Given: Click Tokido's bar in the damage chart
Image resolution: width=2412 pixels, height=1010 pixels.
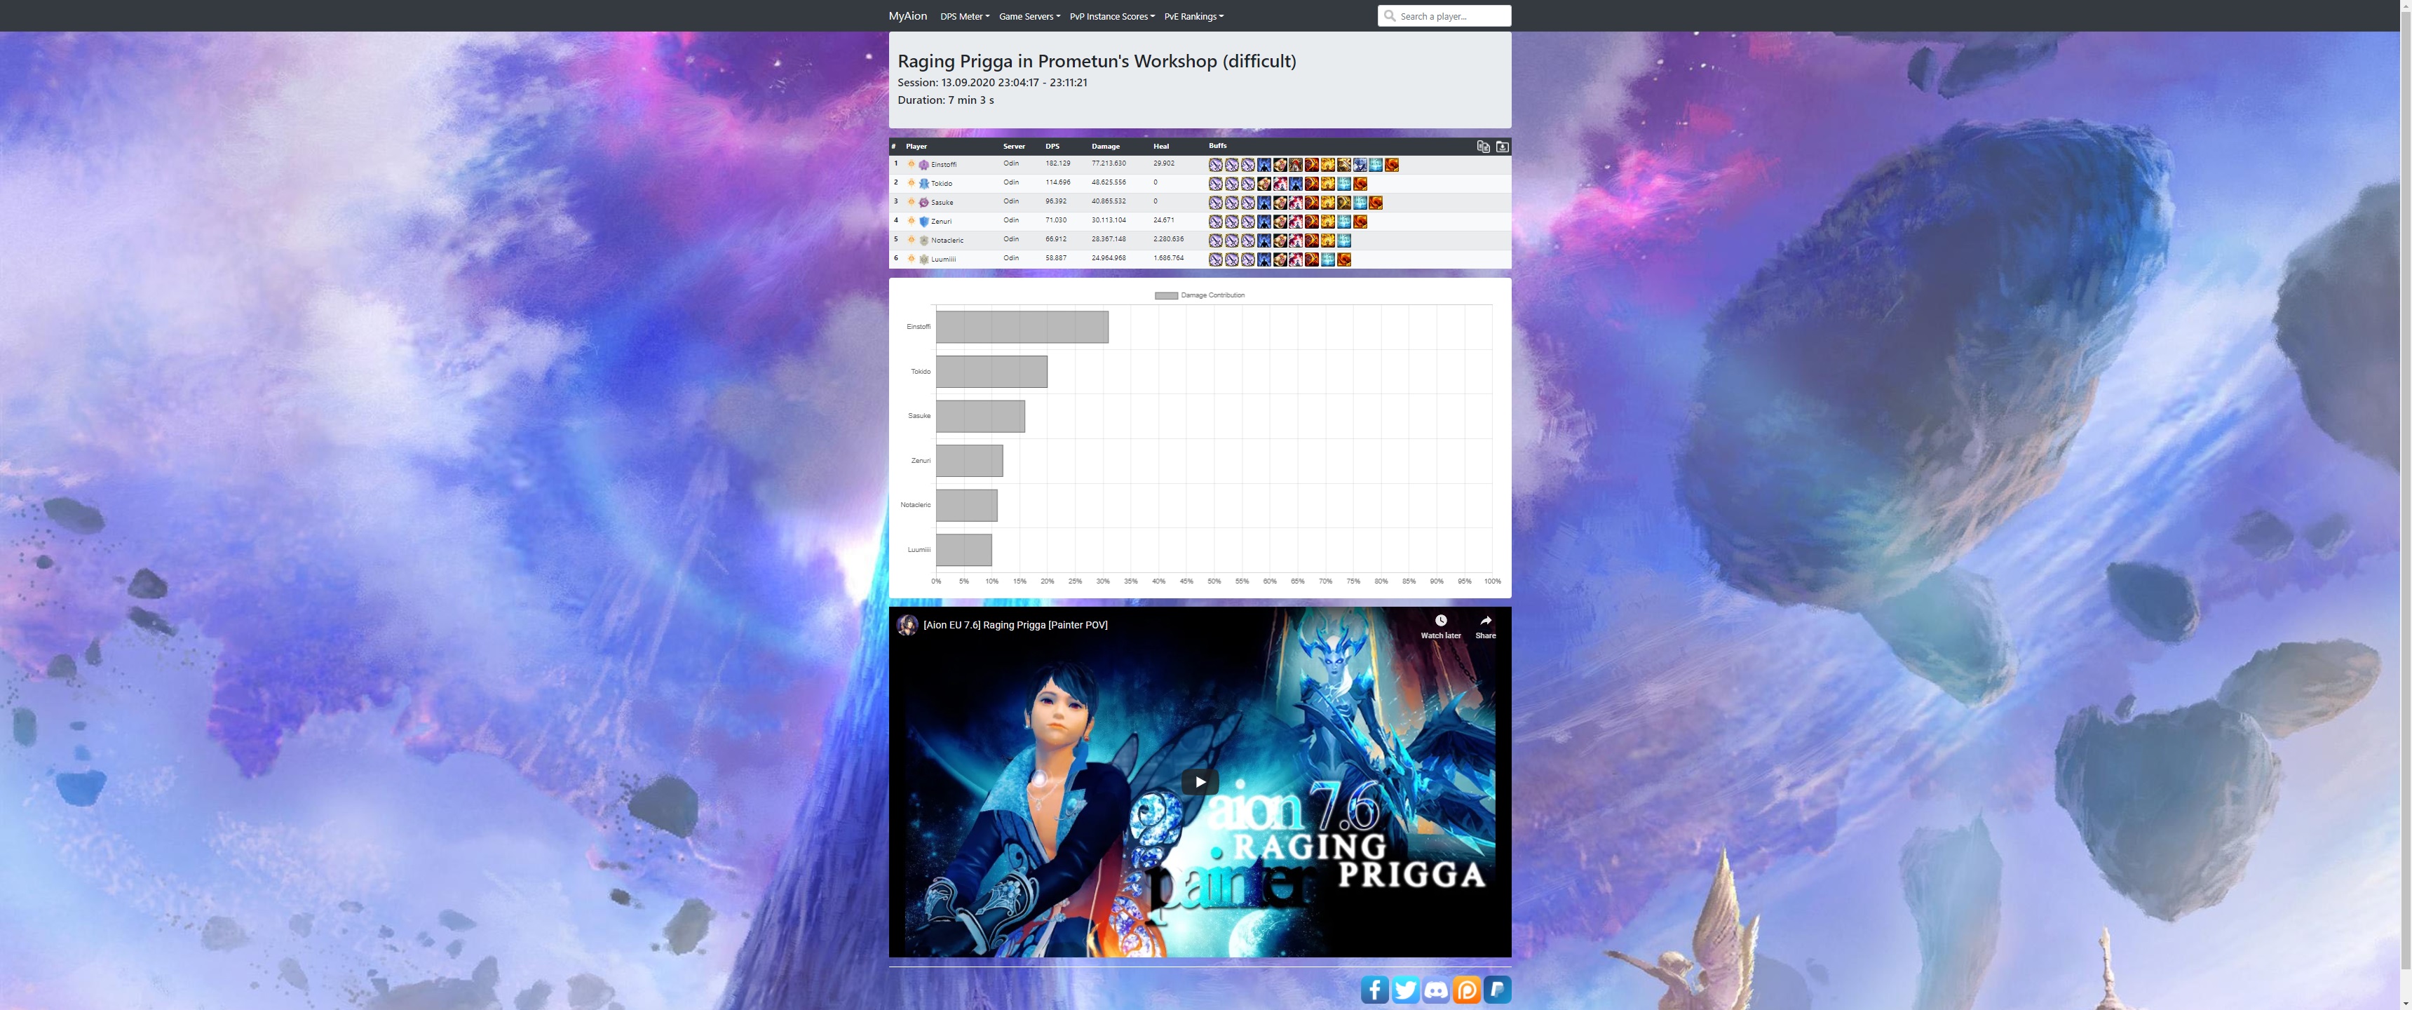Looking at the screenshot, I should click(x=991, y=372).
